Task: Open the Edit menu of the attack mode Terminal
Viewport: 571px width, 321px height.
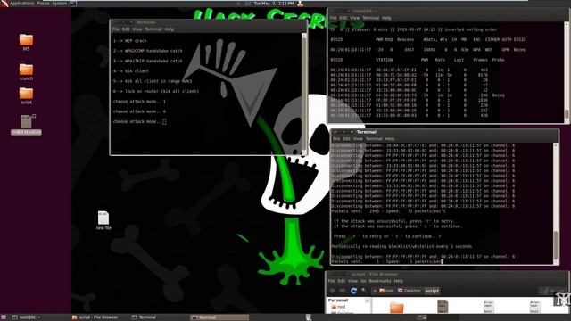Action: (x=126, y=29)
